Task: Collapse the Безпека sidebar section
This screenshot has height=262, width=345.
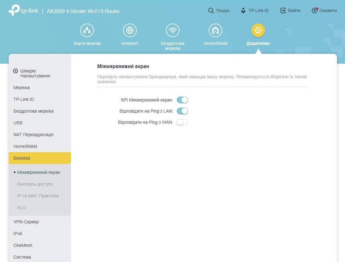Action: (x=40, y=158)
